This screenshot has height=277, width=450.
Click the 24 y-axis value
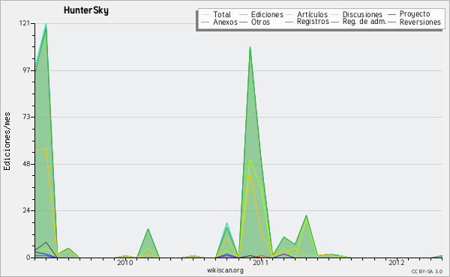click(x=26, y=211)
